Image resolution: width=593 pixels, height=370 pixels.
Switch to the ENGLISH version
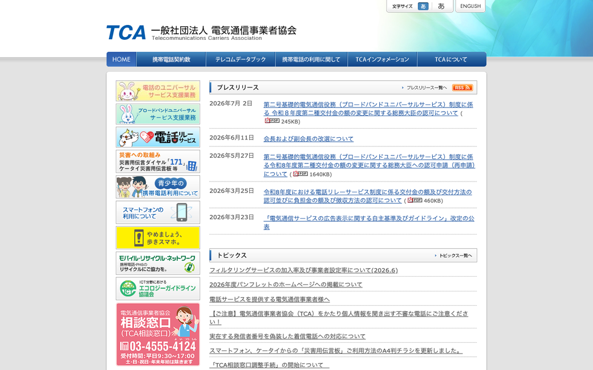[470, 6]
